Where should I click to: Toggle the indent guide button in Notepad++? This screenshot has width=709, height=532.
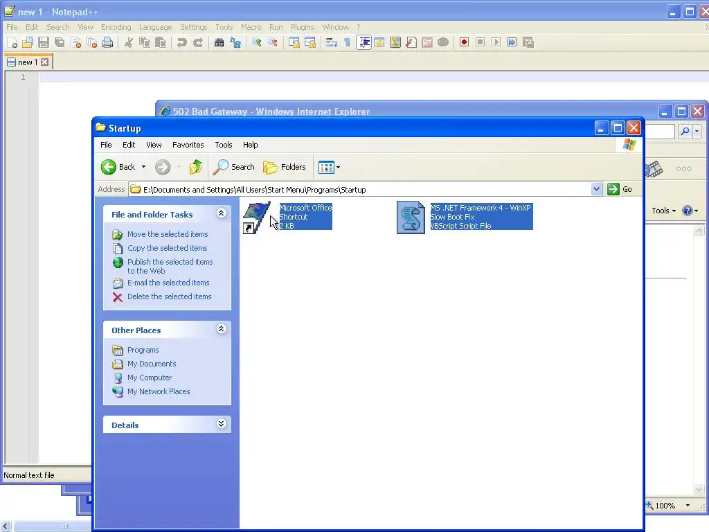click(x=364, y=42)
